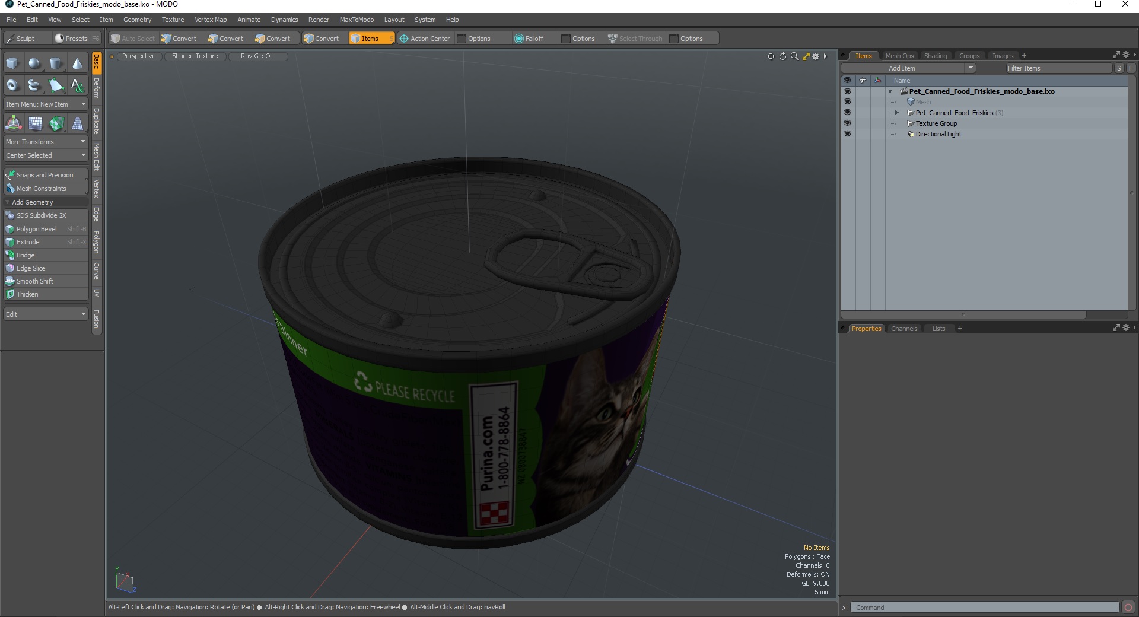This screenshot has width=1139, height=617.
Task: Add a cube primitive
Action: pyautogui.click(x=13, y=63)
